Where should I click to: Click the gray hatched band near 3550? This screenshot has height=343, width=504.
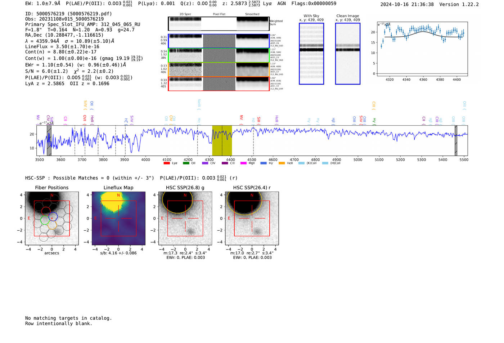point(49,141)
